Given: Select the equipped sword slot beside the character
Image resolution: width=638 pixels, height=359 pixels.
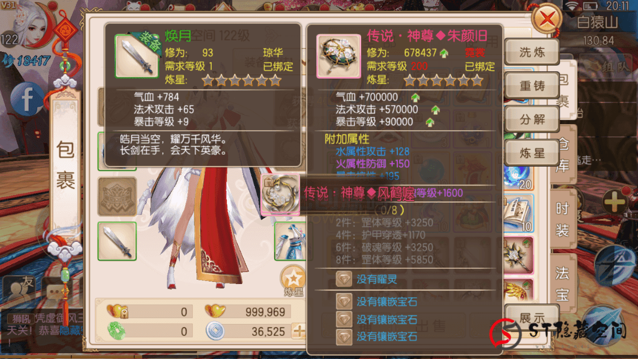Looking at the screenshot, I should point(117,241).
